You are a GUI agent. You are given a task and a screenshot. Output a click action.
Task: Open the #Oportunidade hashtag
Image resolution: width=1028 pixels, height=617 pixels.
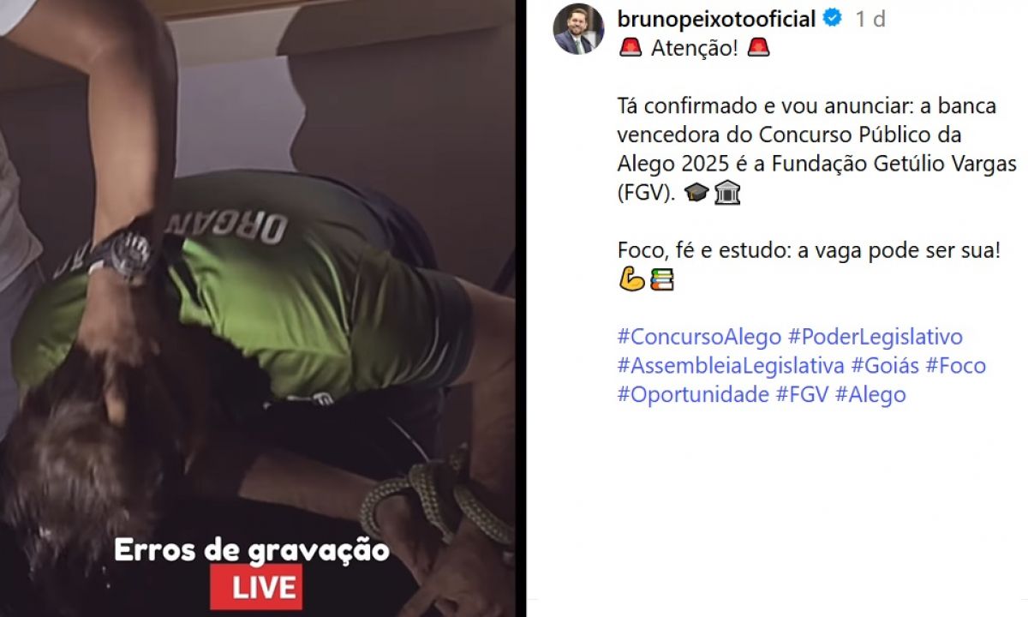coord(693,394)
